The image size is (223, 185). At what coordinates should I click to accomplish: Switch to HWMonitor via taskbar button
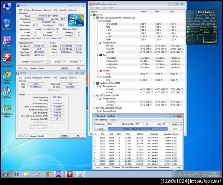[x=70, y=174]
